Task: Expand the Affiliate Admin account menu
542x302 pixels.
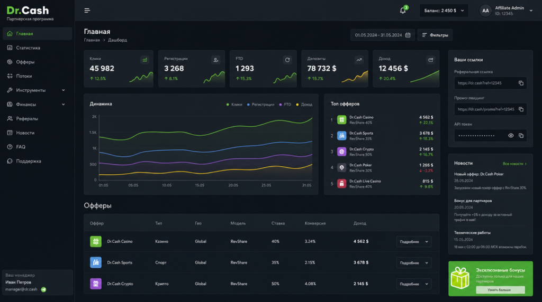Action: [531, 11]
